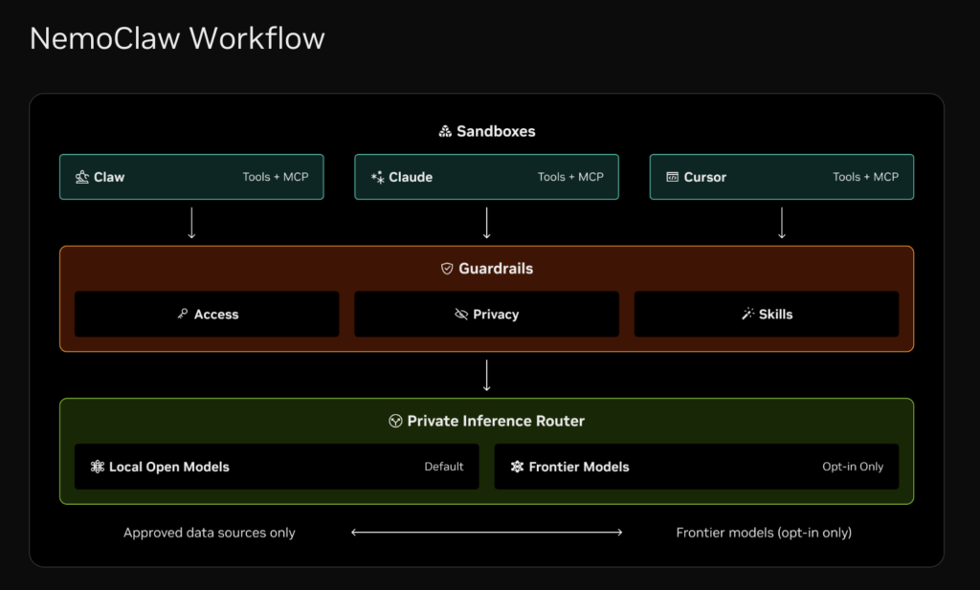Click the shield icon next to Guardrails
The width and height of the screenshot is (980, 590).
(x=446, y=269)
